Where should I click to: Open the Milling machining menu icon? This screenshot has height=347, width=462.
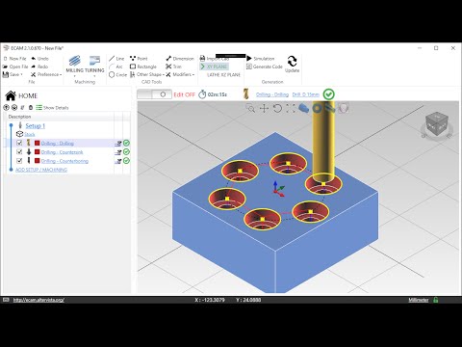point(74,61)
